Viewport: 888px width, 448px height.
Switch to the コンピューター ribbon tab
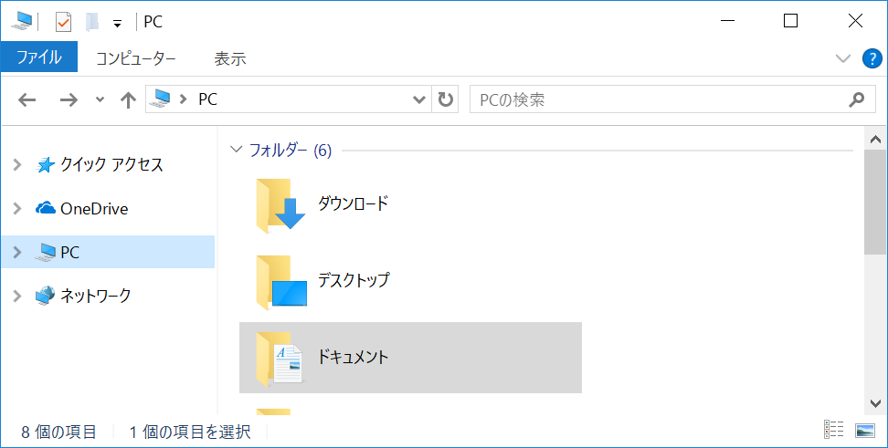pos(135,58)
